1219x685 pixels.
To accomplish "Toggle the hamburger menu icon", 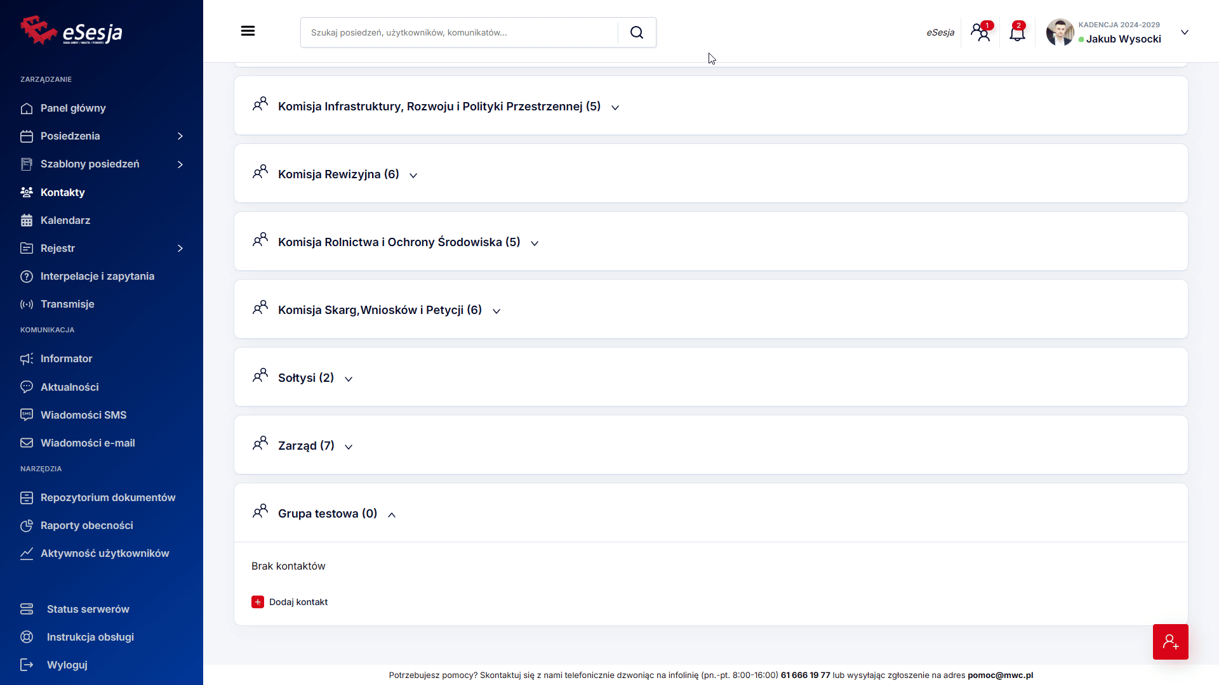I will click(248, 31).
